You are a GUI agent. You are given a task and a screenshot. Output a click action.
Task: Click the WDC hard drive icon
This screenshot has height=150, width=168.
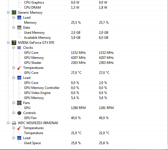[14, 123]
